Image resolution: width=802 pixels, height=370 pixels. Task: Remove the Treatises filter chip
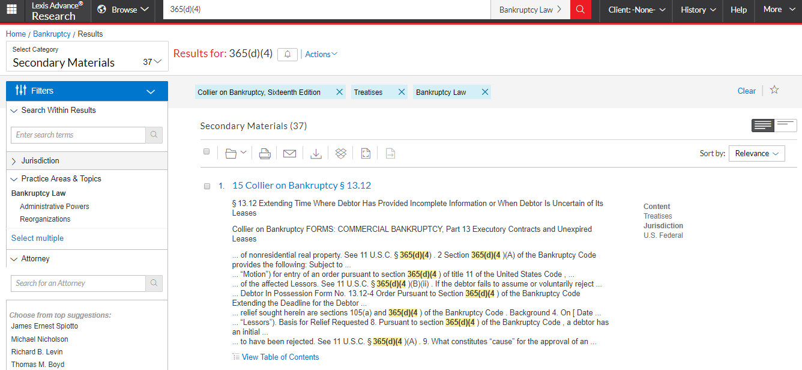402,92
